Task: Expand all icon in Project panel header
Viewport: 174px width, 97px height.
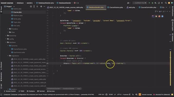Action: pos(34,6)
